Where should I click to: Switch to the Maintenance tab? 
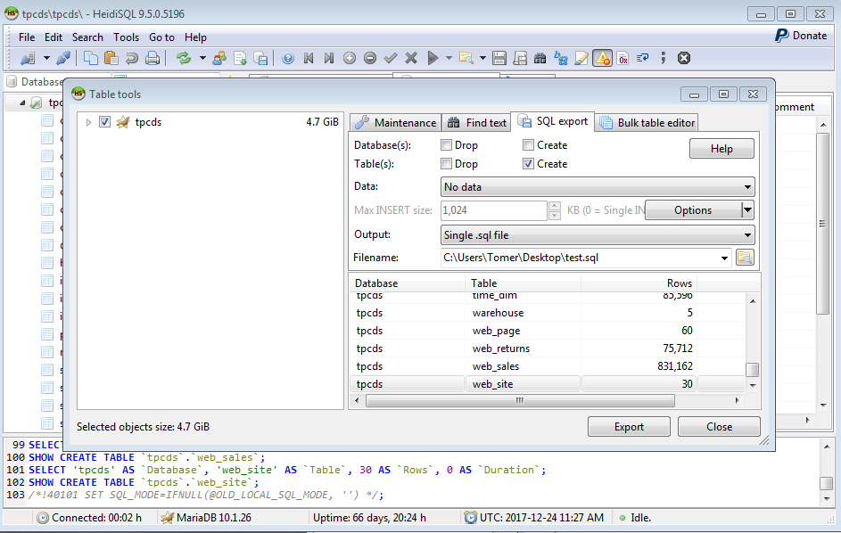click(396, 123)
